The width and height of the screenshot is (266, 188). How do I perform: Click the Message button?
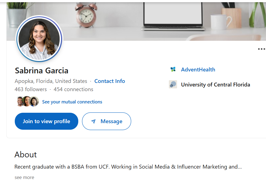pyautogui.click(x=106, y=121)
